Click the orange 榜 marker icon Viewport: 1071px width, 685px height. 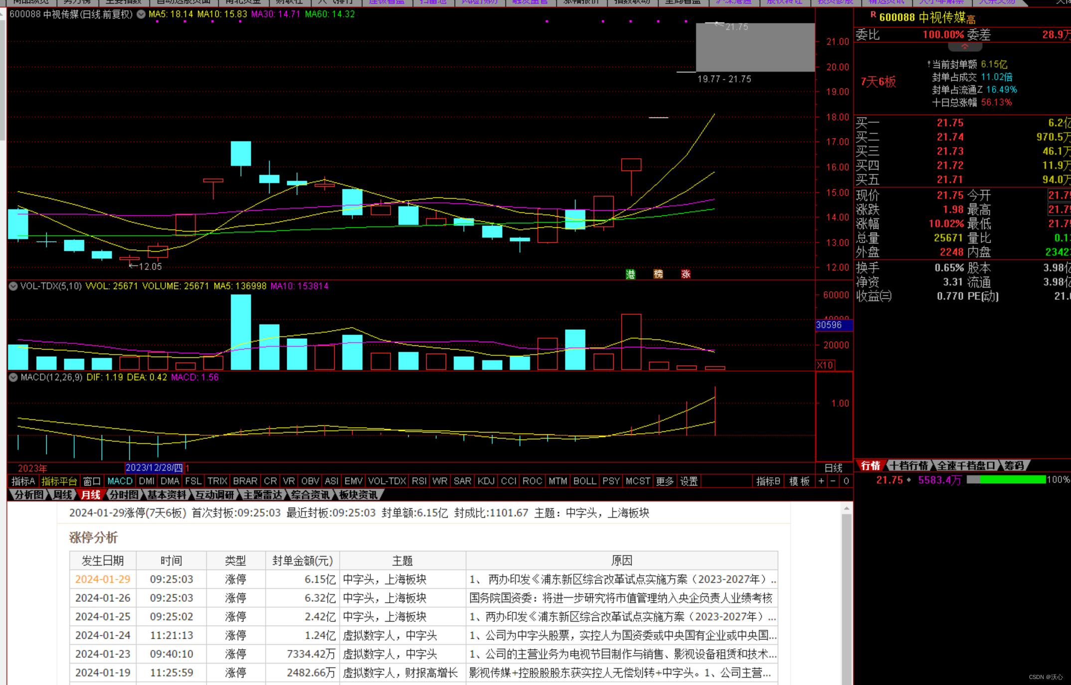click(658, 274)
